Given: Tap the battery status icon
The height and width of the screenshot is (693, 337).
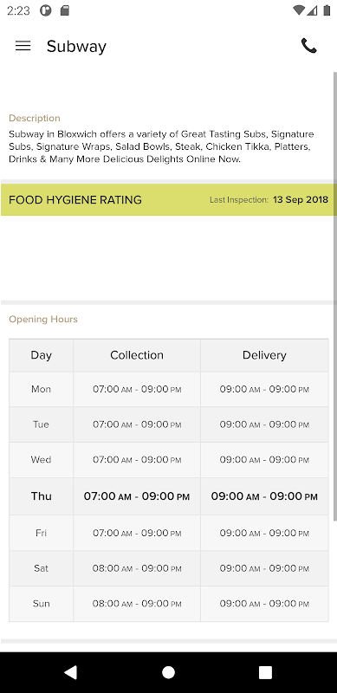Looking at the screenshot, I should pos(327,10).
